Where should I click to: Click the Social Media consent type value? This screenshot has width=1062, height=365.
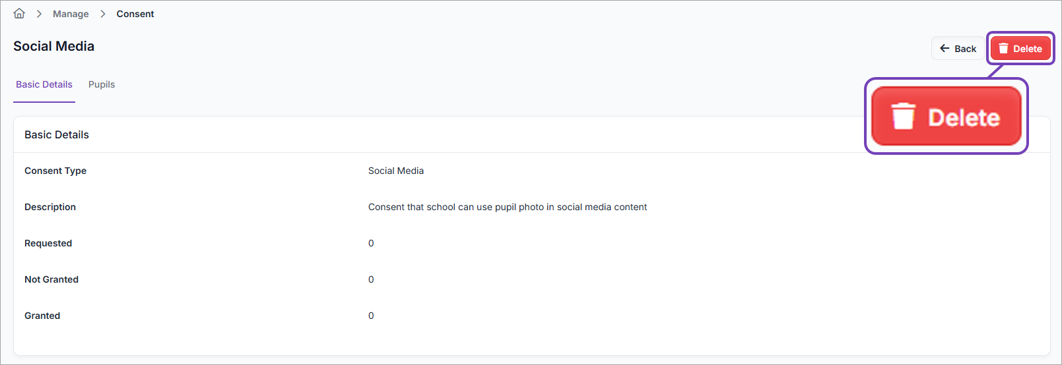pos(396,171)
